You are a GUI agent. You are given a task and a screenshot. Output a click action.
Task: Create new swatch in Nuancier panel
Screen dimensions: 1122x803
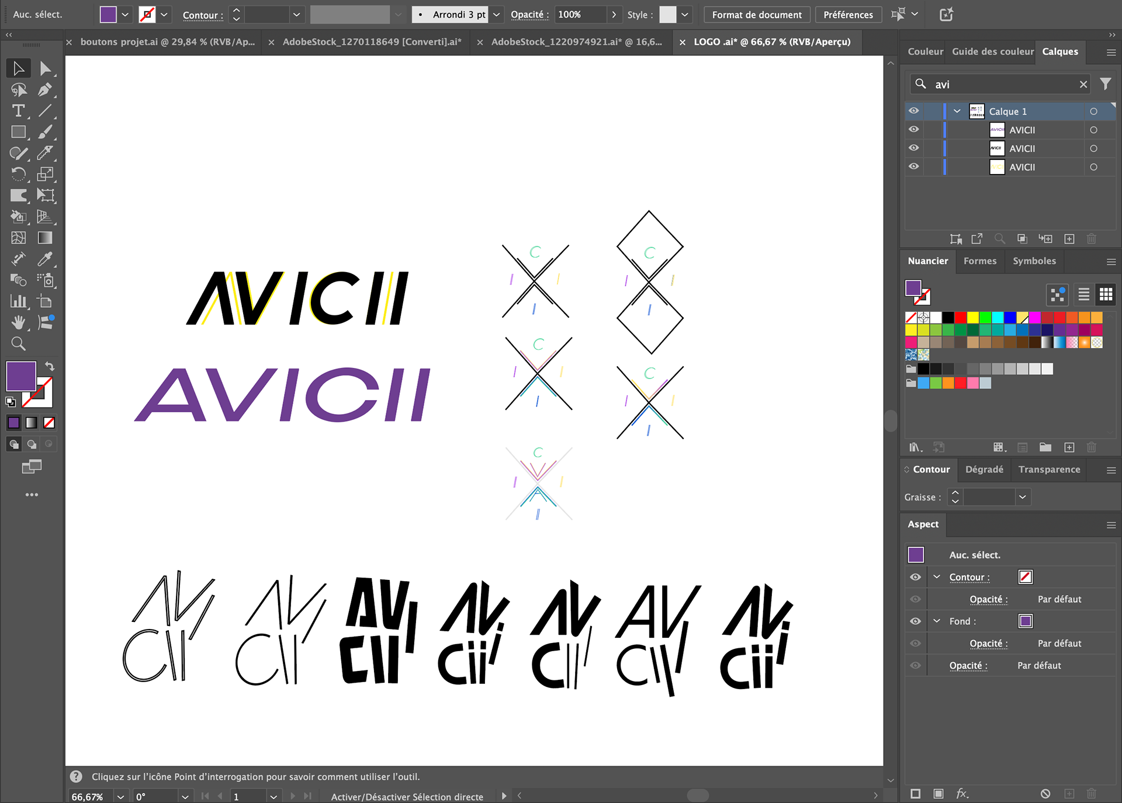pyautogui.click(x=1069, y=447)
